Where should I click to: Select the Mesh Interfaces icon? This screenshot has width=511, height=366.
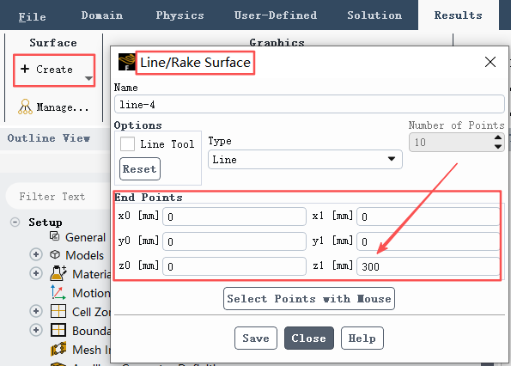(x=58, y=349)
